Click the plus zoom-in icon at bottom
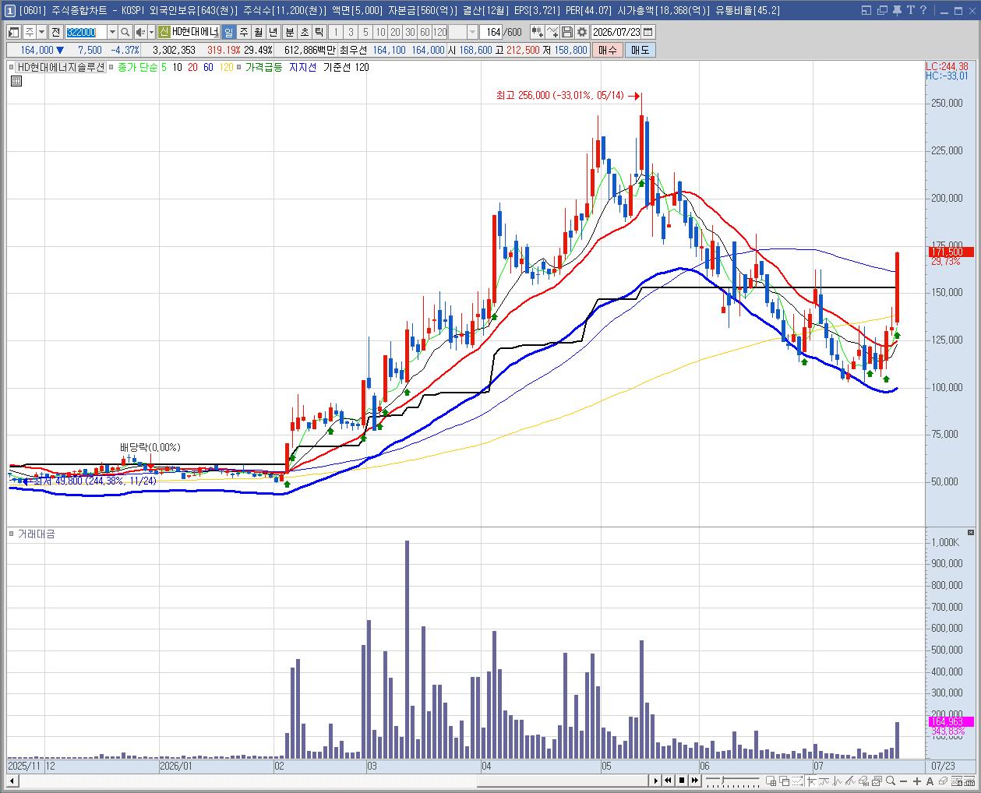 917,781
